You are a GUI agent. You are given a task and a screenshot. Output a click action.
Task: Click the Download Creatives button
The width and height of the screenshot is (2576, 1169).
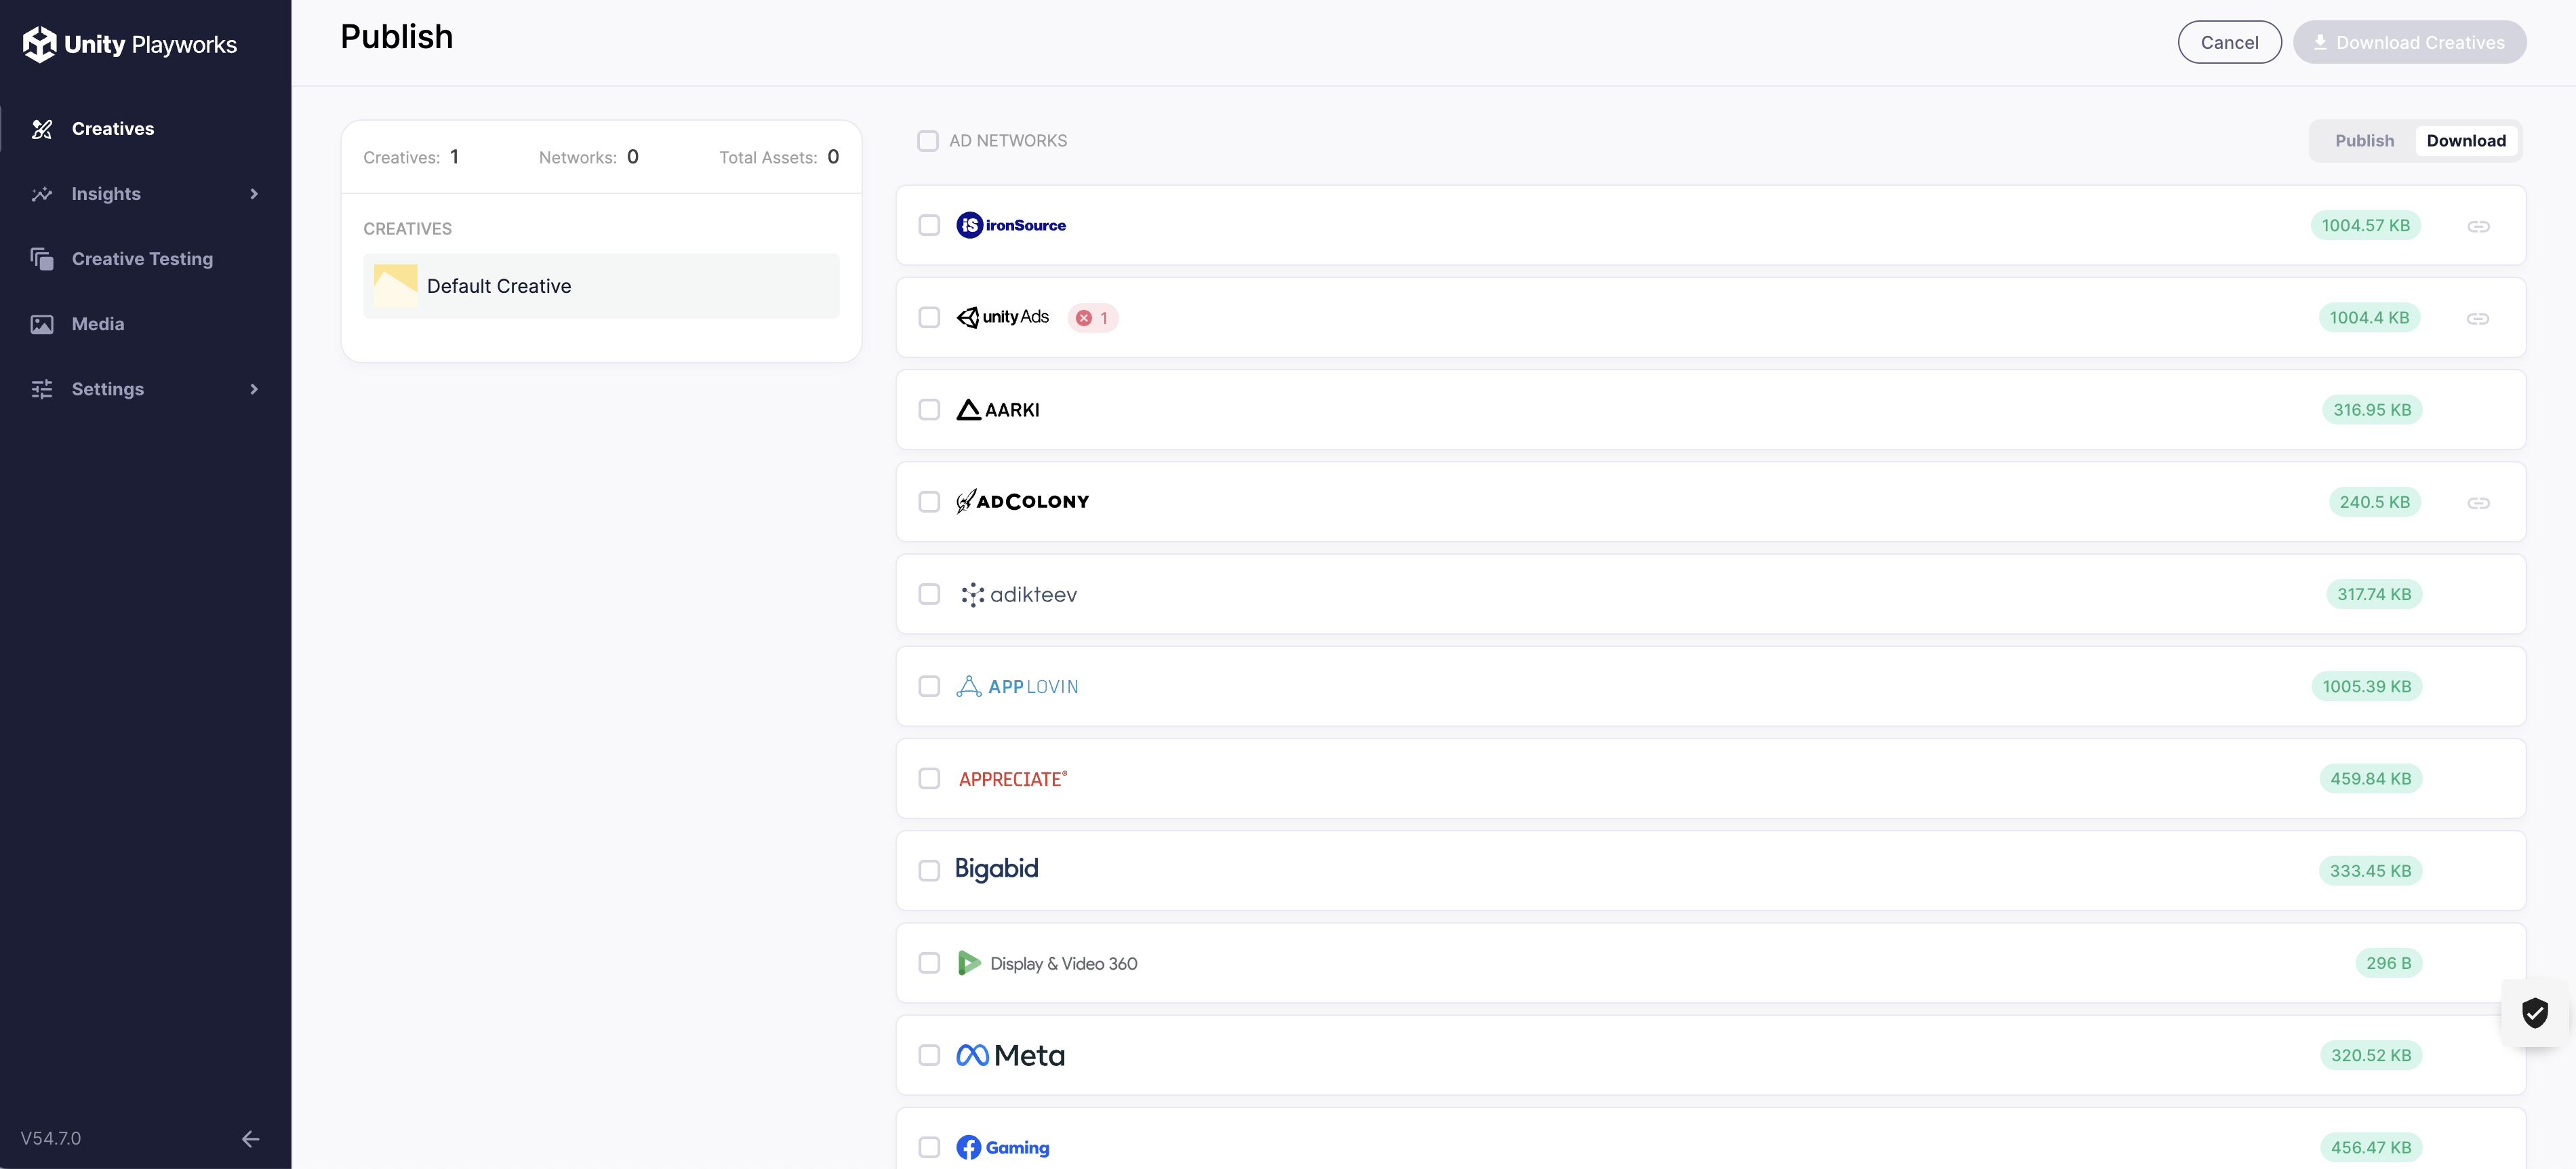(2409, 42)
